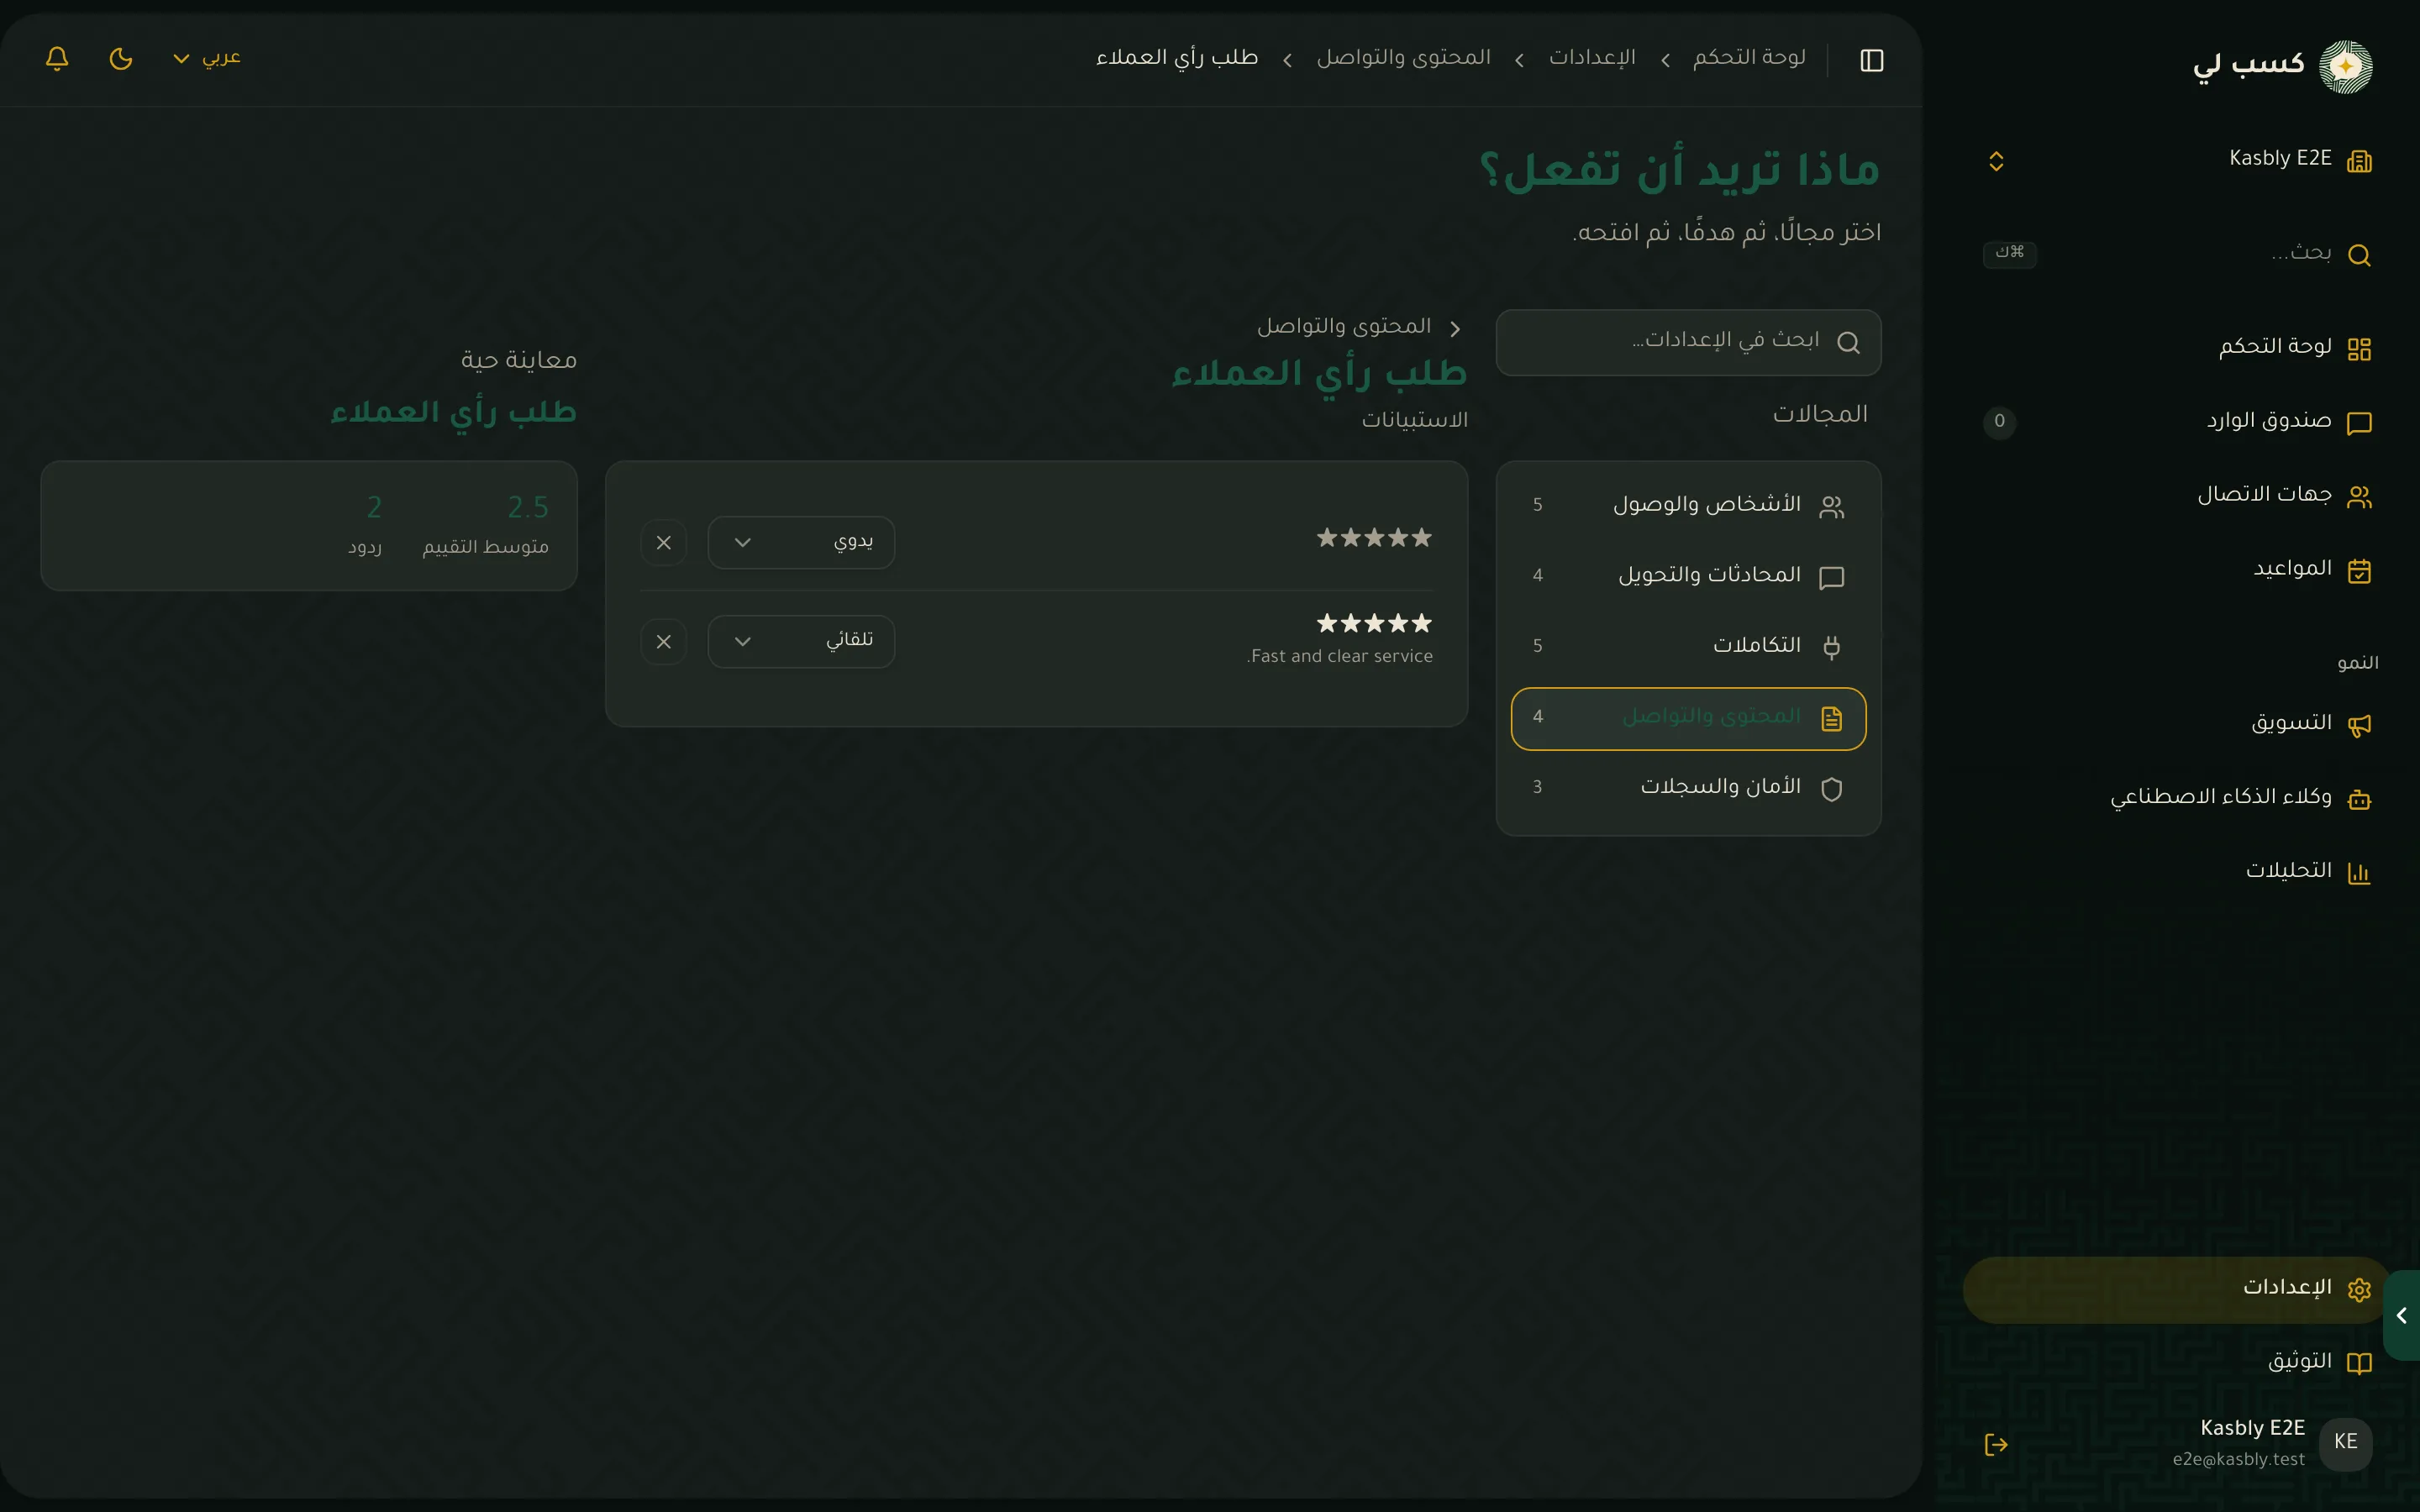Screen dimensions: 2420x1512
Task: Click the 2 ردود value
Action: (x=374, y=508)
